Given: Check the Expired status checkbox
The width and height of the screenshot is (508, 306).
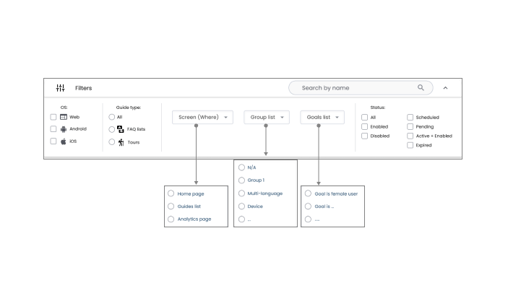Looking at the screenshot, I should pyautogui.click(x=410, y=145).
